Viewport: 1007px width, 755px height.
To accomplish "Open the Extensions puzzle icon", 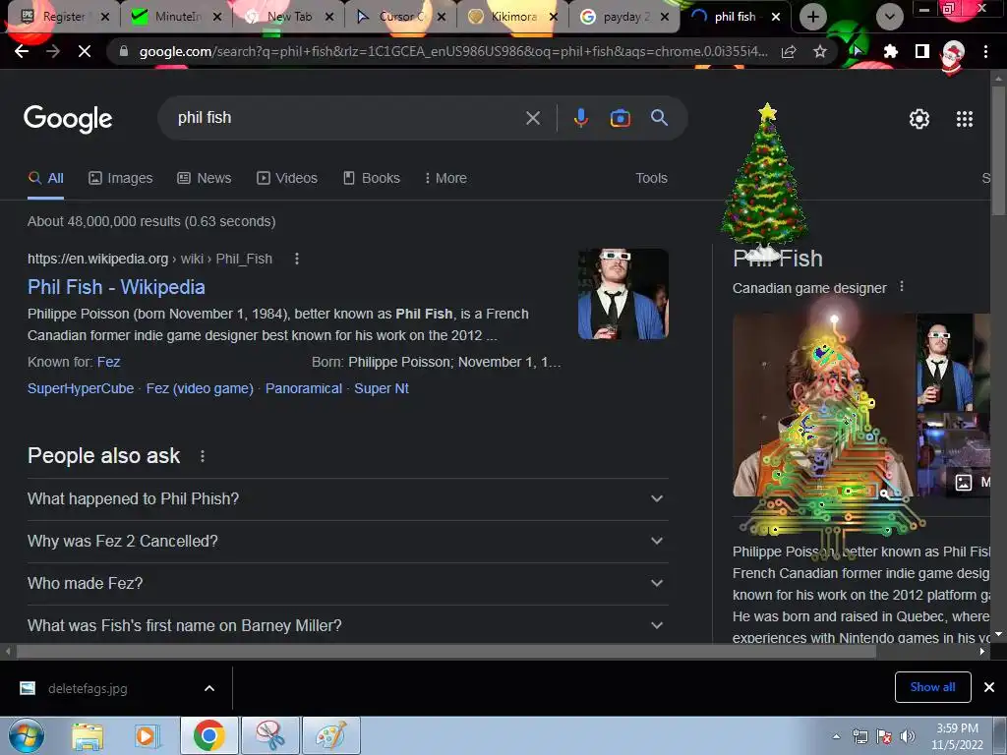I will pos(890,52).
